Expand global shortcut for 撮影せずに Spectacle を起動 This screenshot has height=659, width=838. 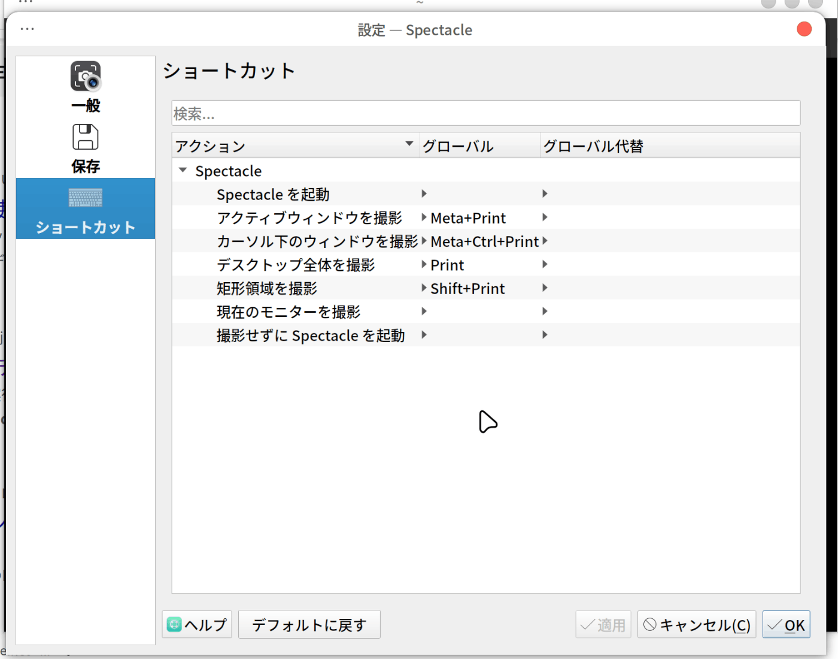(x=424, y=335)
